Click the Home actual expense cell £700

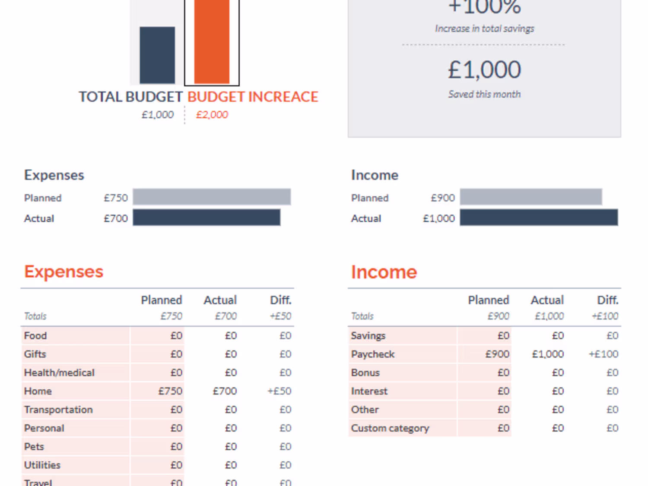pos(213,391)
